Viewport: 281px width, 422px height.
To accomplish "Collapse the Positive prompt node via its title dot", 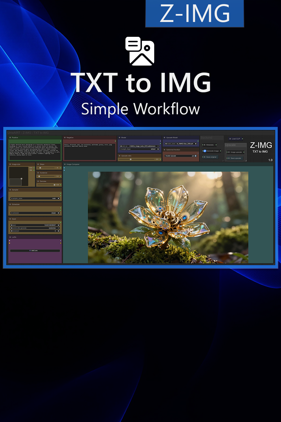I will 10,138.
